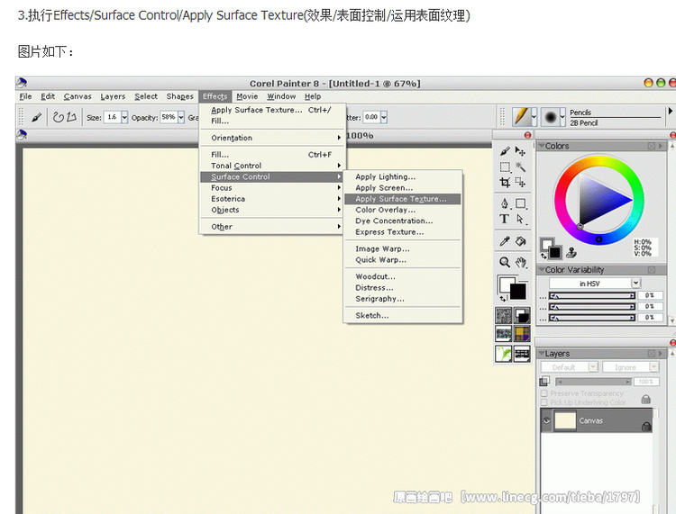This screenshot has width=676, height=514.
Task: Select the Canvas layer thumbnail
Action: [x=565, y=420]
